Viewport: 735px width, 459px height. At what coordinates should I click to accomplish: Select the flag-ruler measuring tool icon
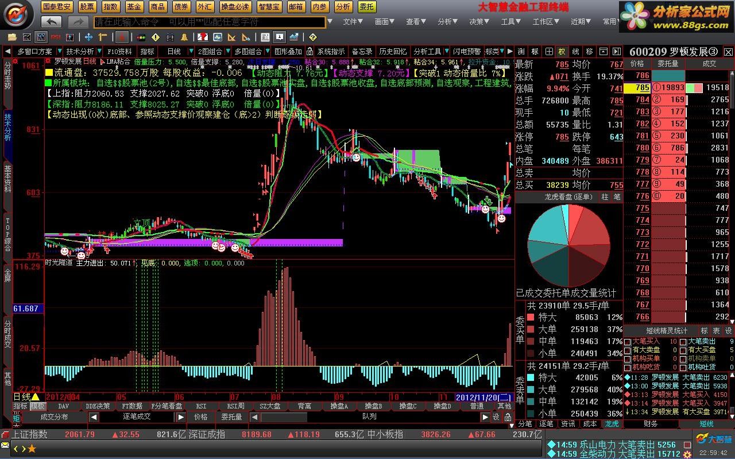pos(103,37)
